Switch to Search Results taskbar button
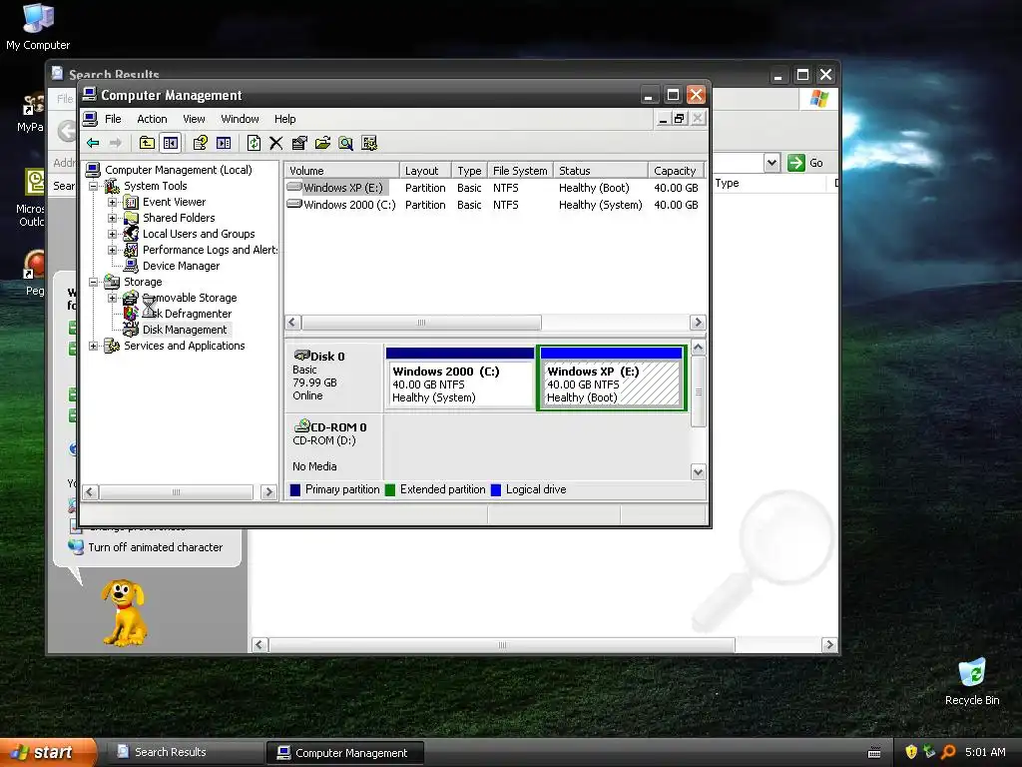 pos(185,753)
